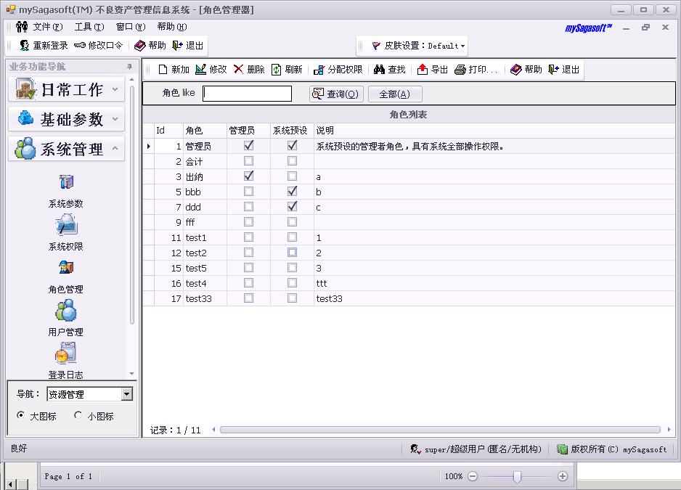Open the 文件(F) menu

pos(48,27)
